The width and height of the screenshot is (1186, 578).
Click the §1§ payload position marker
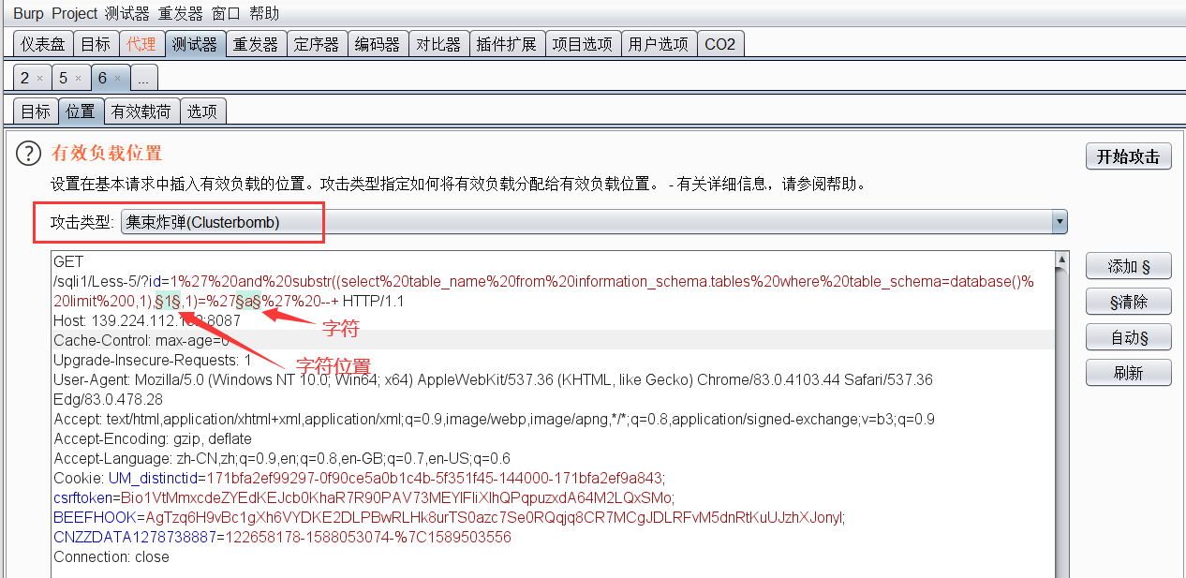168,302
